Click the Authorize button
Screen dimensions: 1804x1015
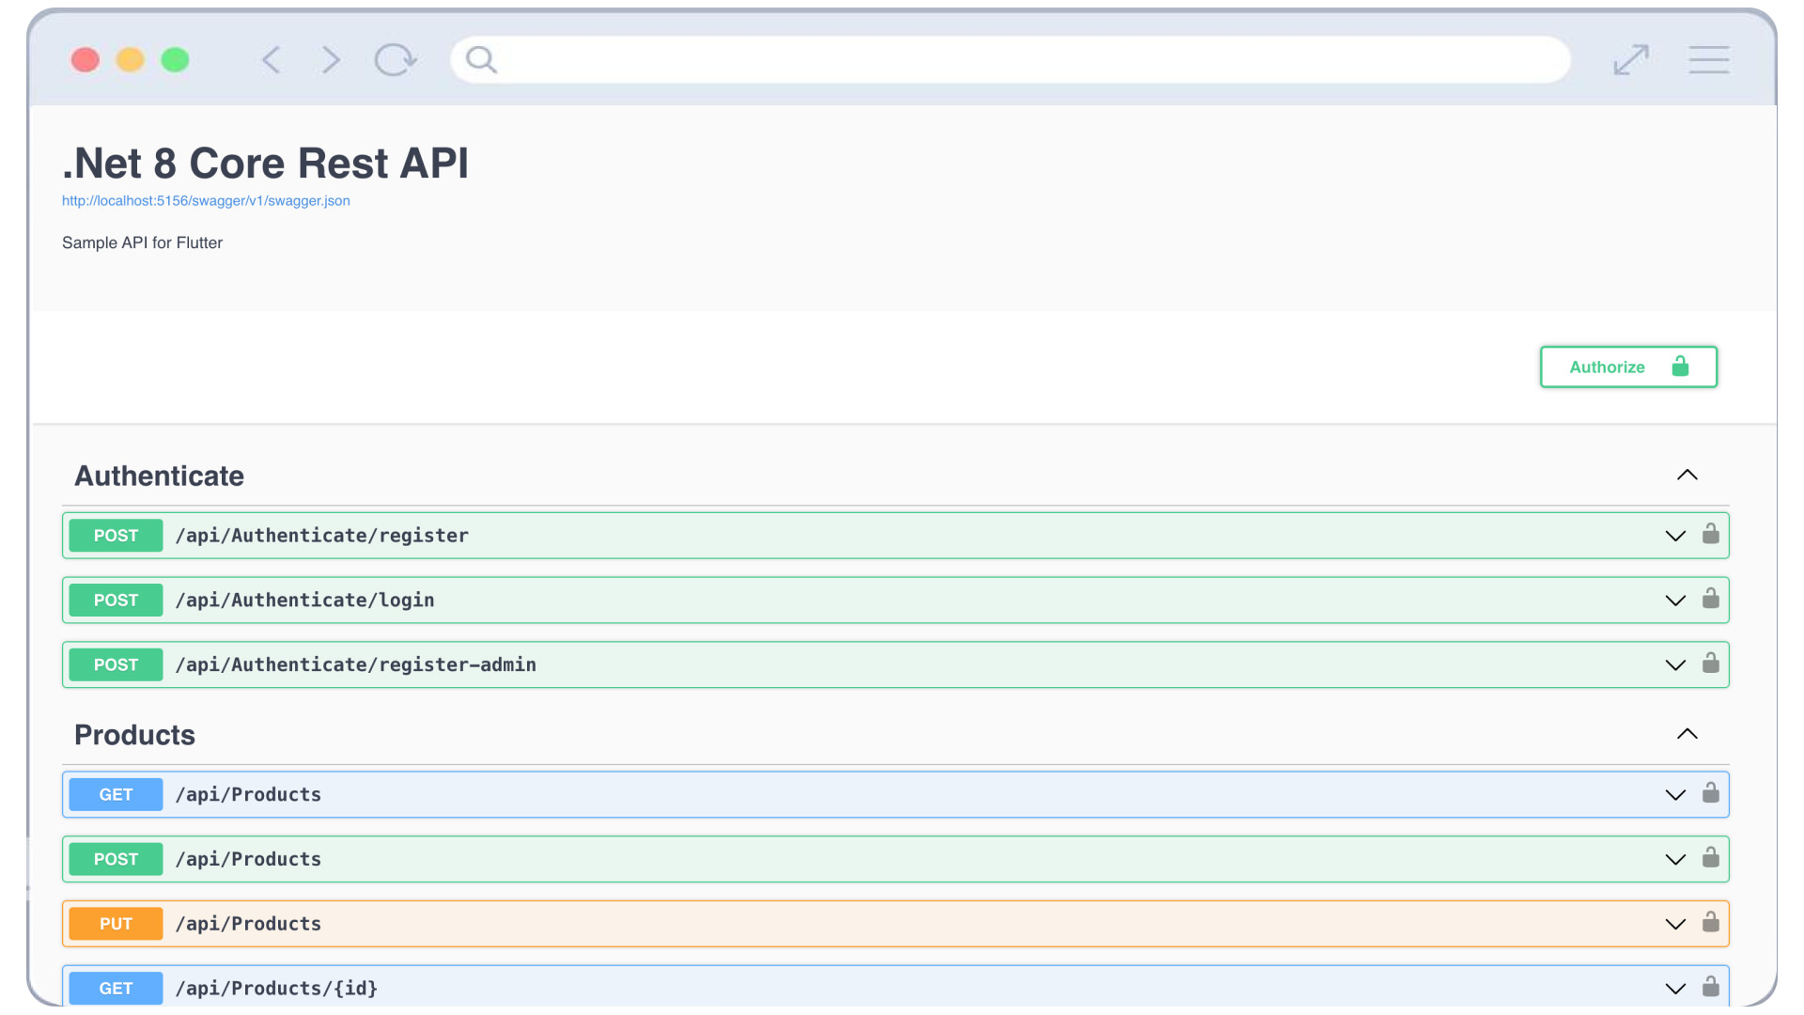coord(1628,367)
